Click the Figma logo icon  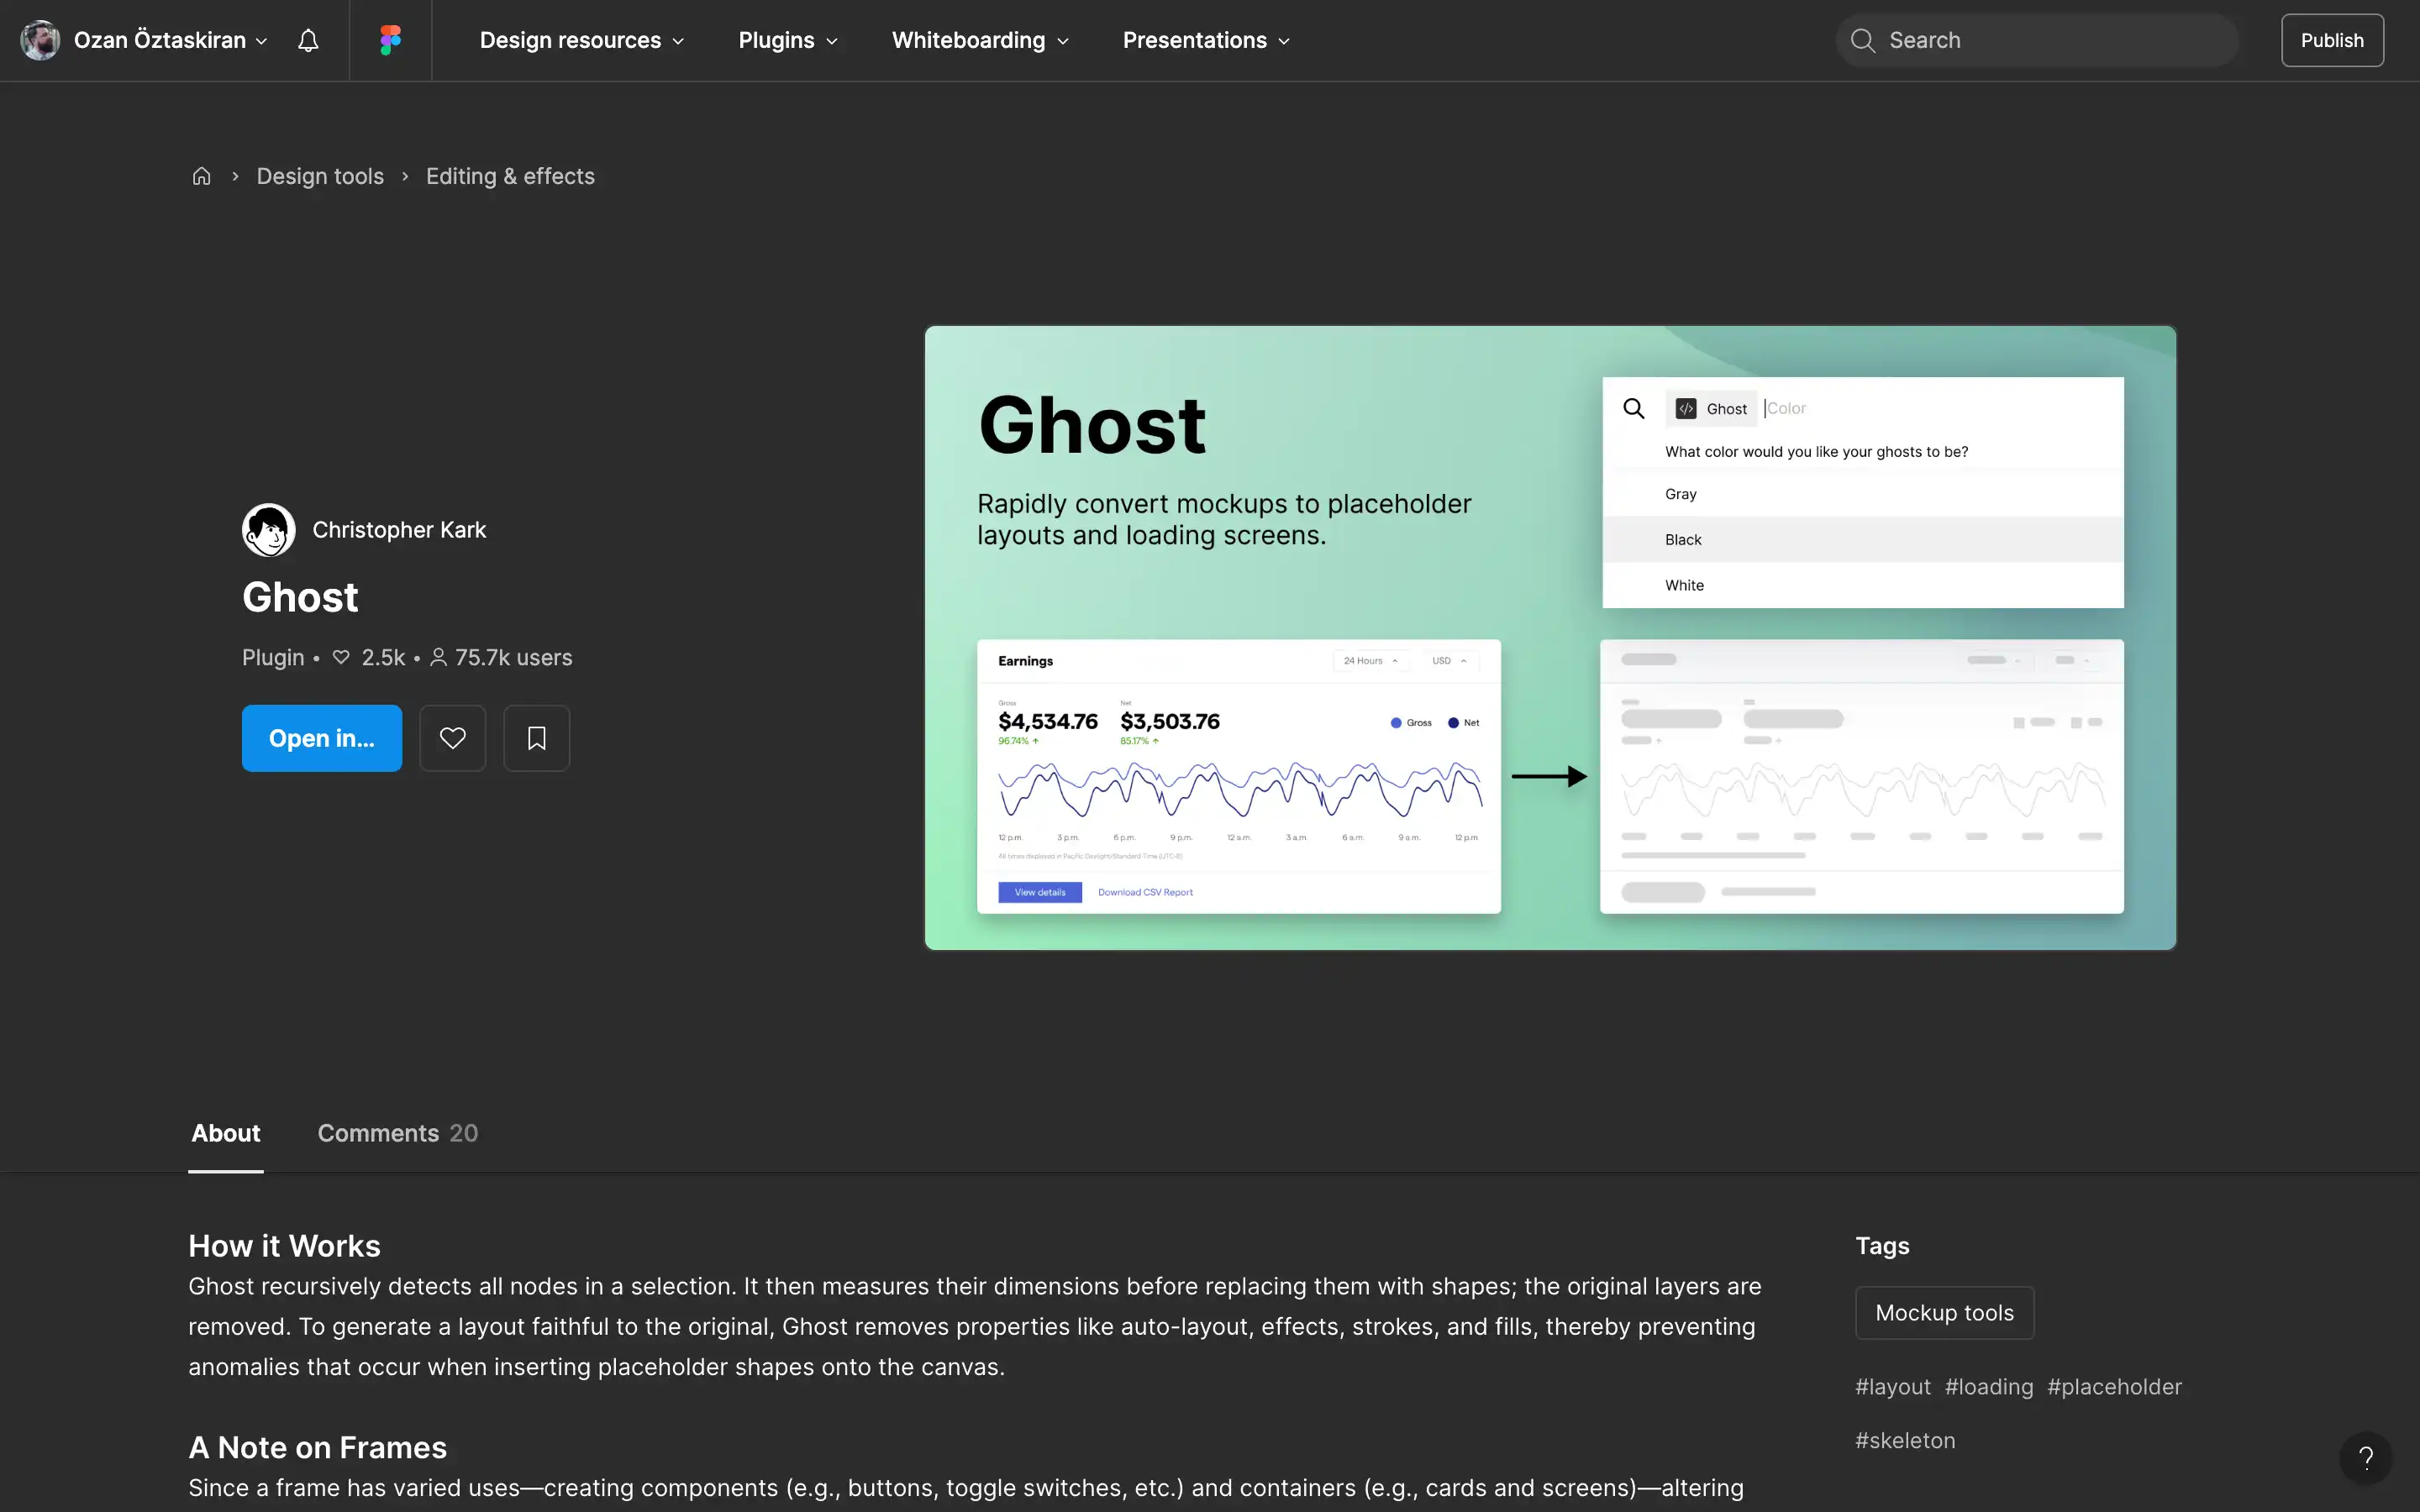click(x=390, y=40)
